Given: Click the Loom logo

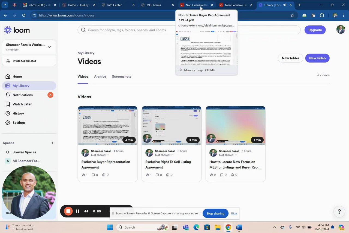Looking at the screenshot, I should tap(17, 30).
